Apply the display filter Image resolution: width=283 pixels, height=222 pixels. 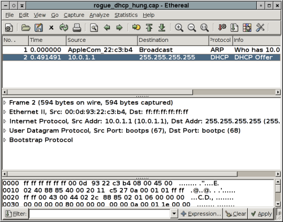[x=261, y=214]
